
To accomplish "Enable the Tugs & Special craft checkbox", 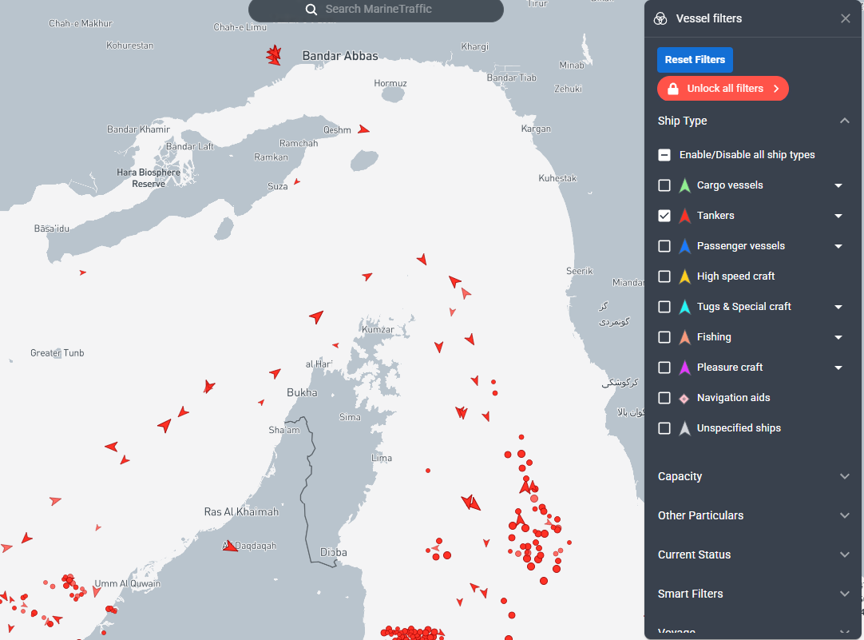I will [664, 307].
